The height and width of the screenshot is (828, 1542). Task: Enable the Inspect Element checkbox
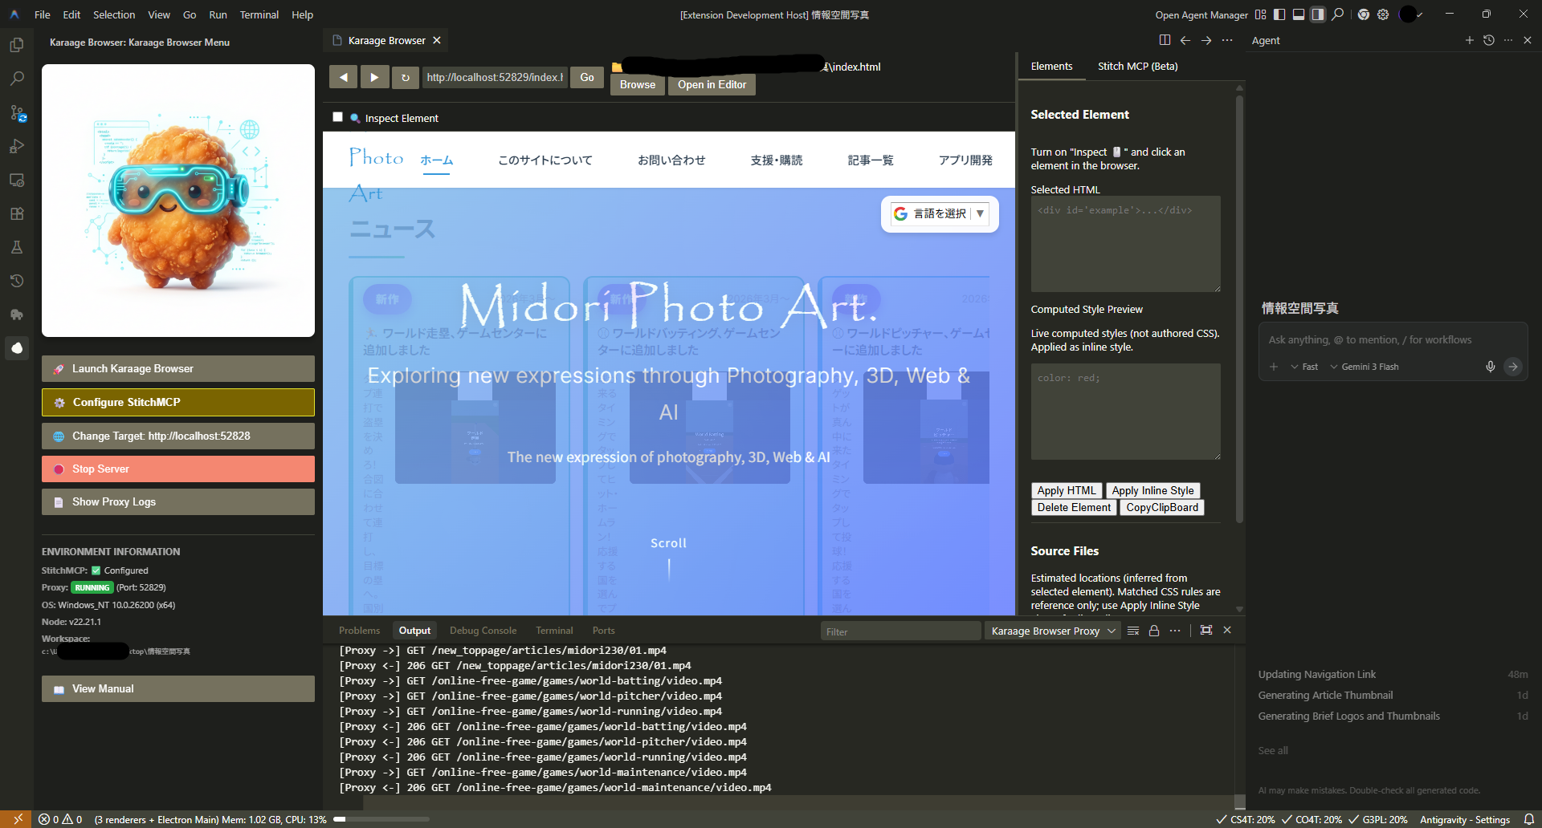pos(337,117)
